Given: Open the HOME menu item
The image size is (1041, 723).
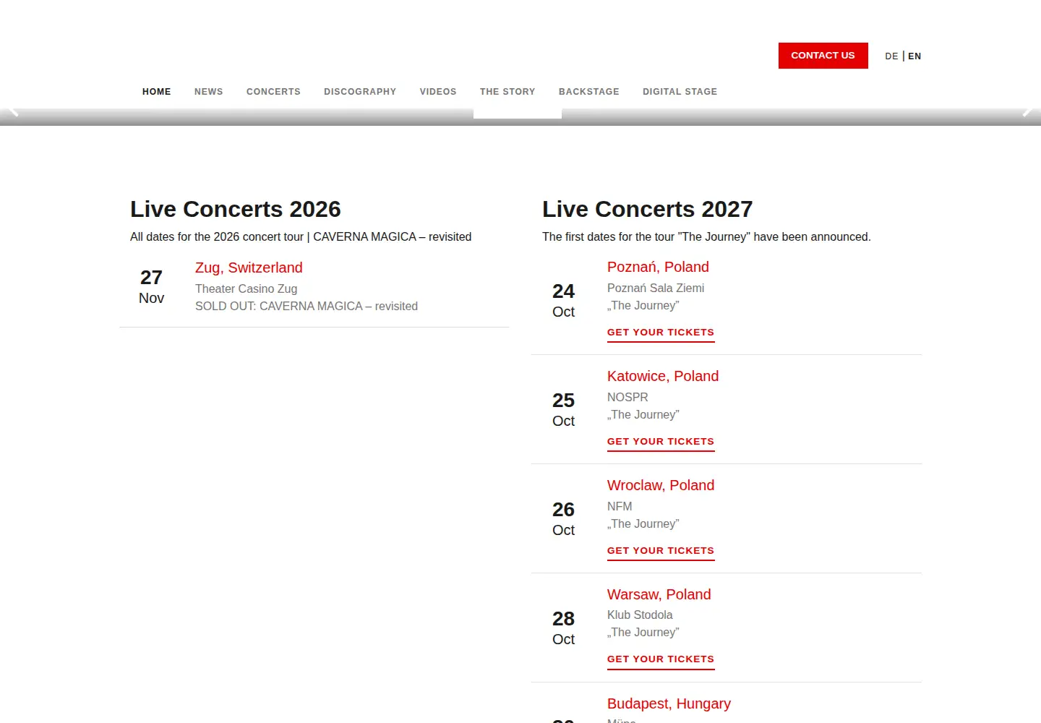Looking at the screenshot, I should tap(157, 92).
